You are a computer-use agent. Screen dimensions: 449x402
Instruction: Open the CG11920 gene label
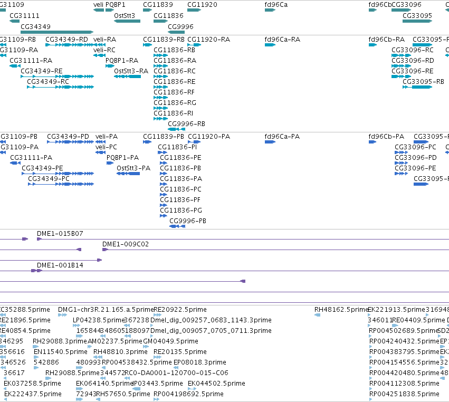click(202, 5)
